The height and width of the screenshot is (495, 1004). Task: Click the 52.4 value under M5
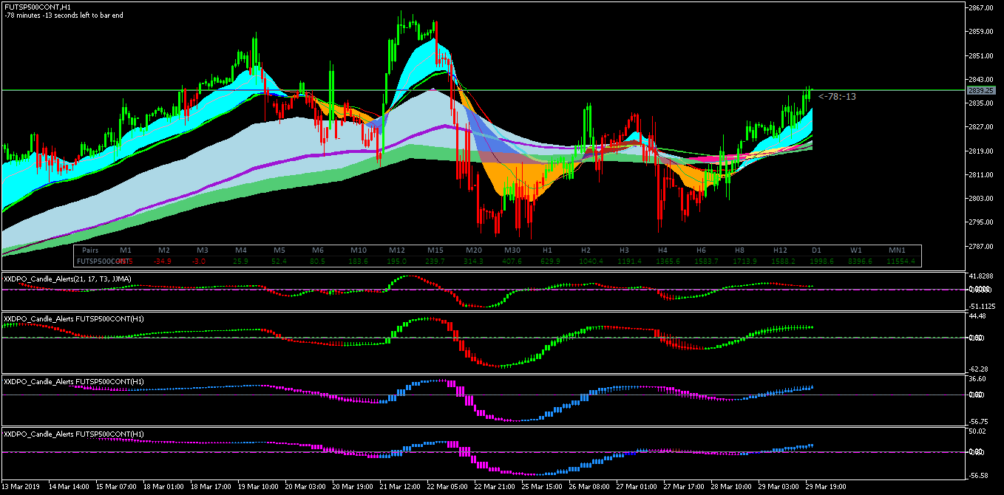coord(279,261)
